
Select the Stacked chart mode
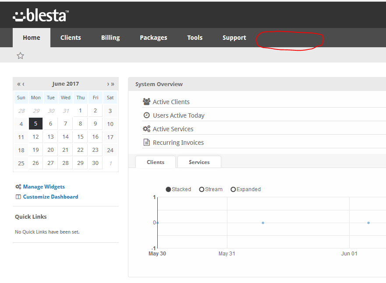tap(168, 189)
